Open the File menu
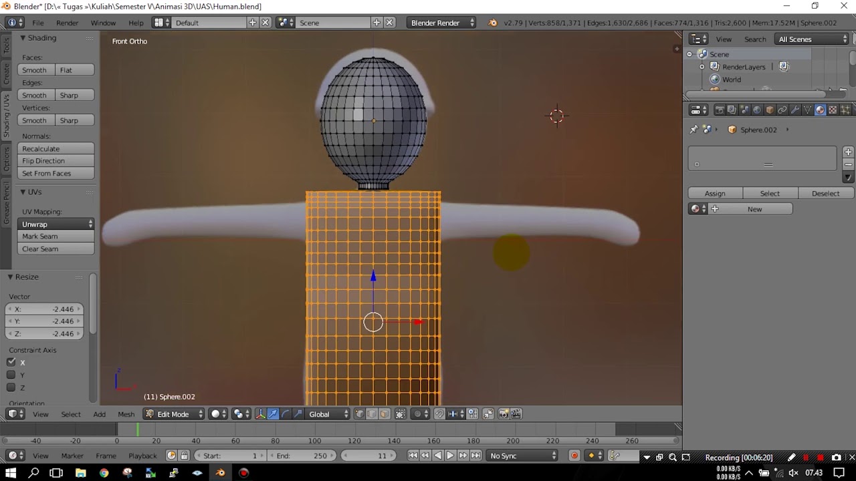The height and width of the screenshot is (481, 856). coord(38,23)
